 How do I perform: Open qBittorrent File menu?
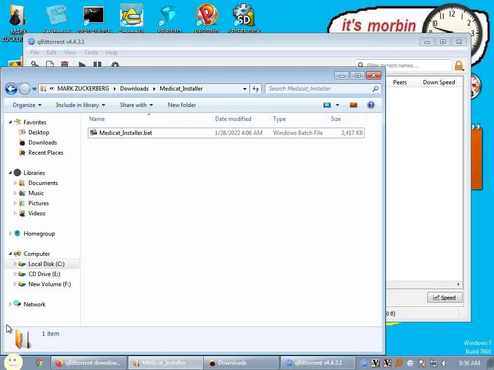(35, 53)
